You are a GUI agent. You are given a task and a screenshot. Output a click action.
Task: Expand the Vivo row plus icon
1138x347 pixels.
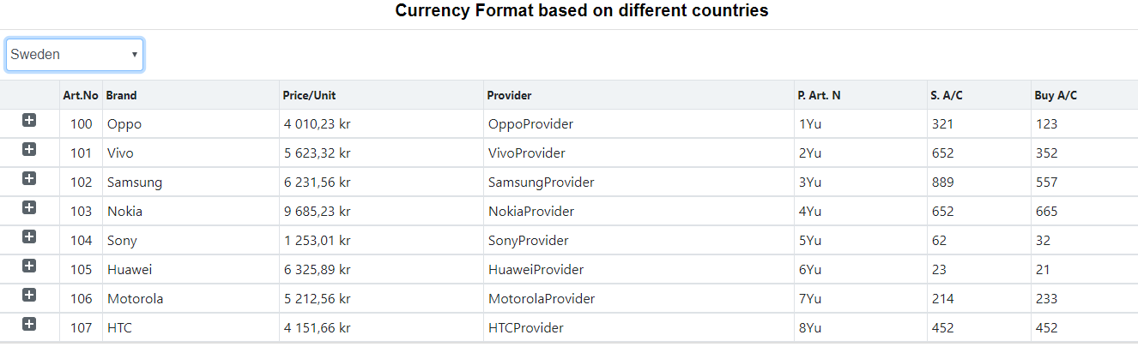[x=29, y=150]
